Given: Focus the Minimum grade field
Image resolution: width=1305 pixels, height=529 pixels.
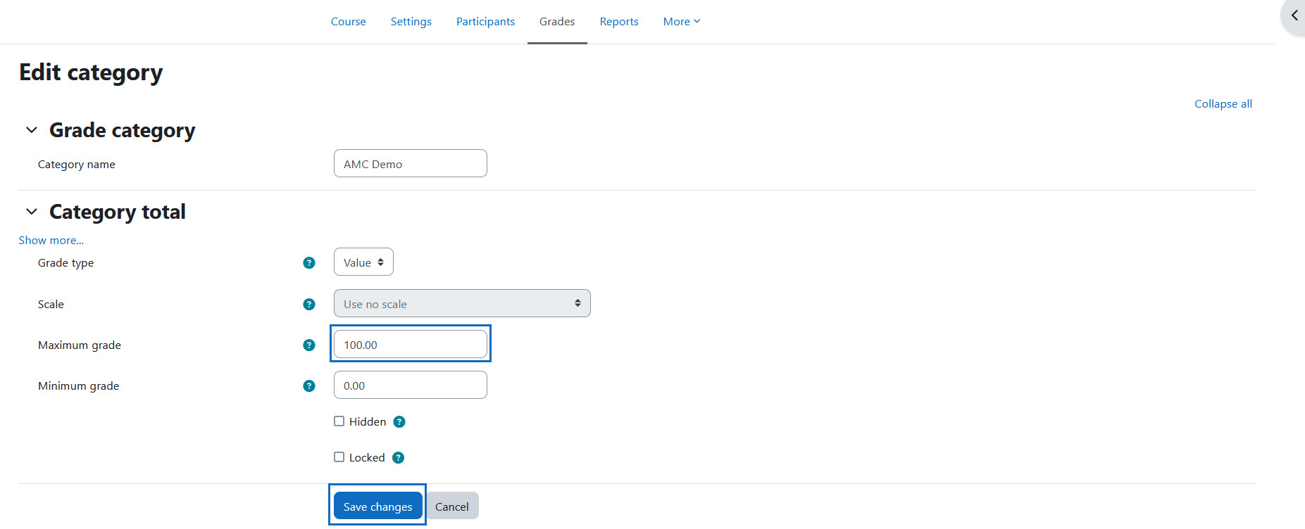Looking at the screenshot, I should pyautogui.click(x=411, y=385).
